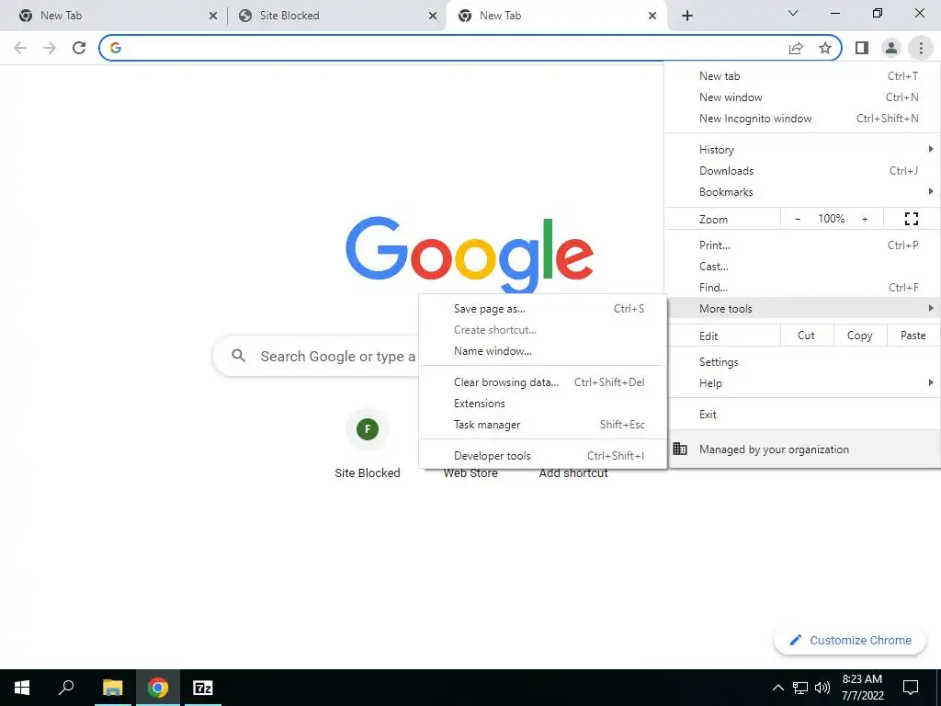The image size is (941, 706).
Task: Select New tab menu item
Action: click(x=802, y=76)
